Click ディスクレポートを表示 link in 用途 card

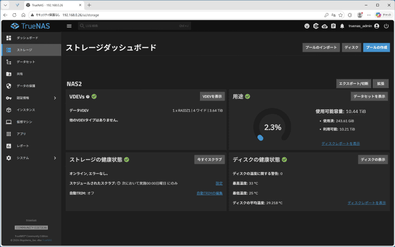coord(341,143)
